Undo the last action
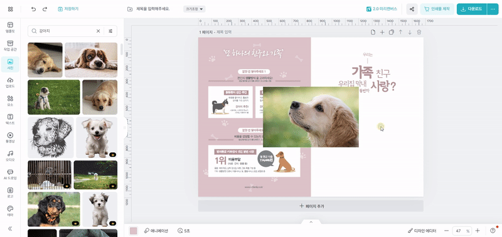Image resolution: width=502 pixels, height=237 pixels. click(34, 9)
